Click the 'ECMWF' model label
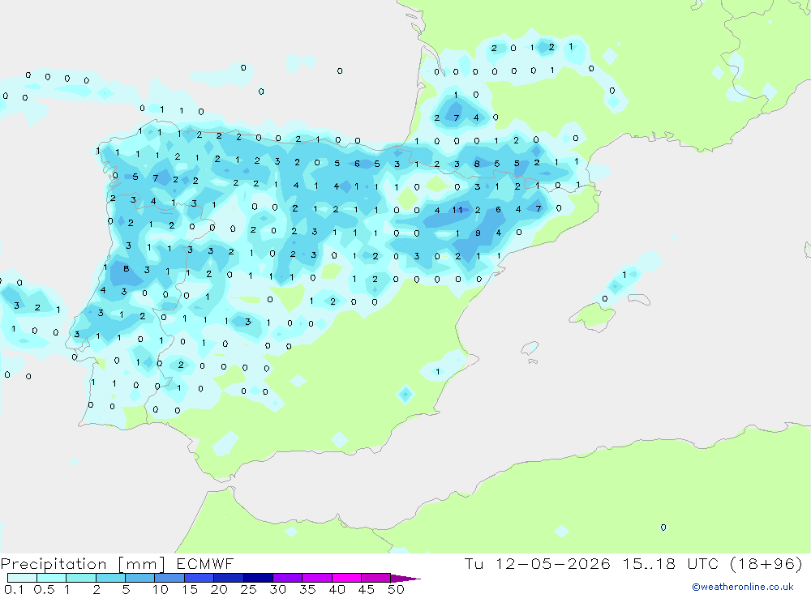The width and height of the screenshot is (811, 594). 205,564
